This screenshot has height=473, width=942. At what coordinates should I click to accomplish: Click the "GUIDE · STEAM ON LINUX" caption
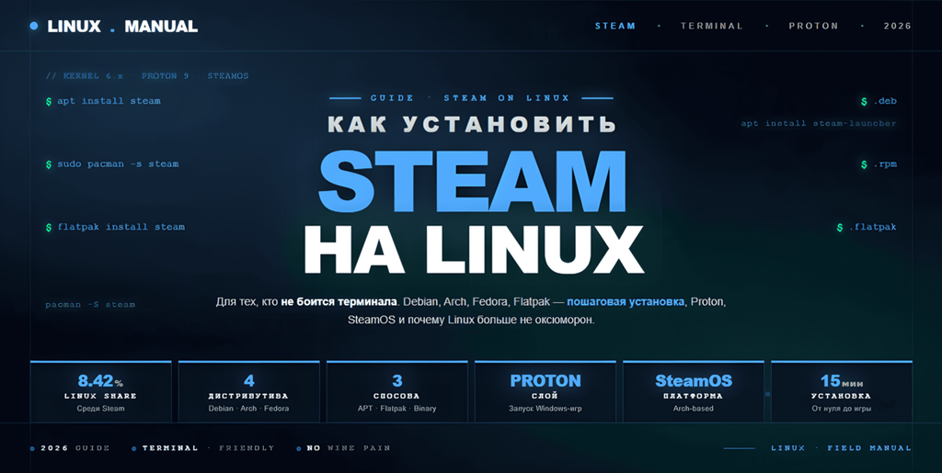click(x=470, y=97)
